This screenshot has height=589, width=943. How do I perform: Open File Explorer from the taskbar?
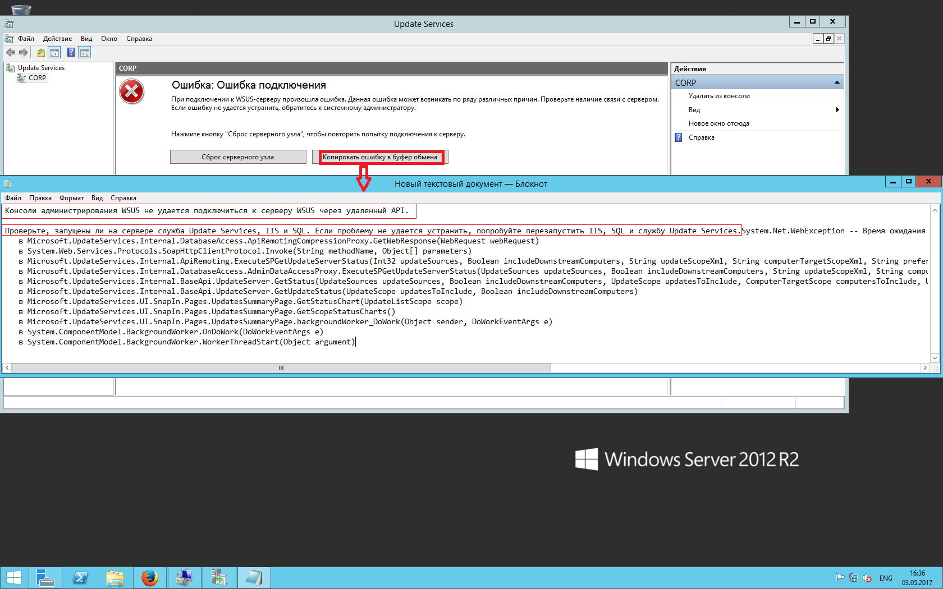pos(115,578)
